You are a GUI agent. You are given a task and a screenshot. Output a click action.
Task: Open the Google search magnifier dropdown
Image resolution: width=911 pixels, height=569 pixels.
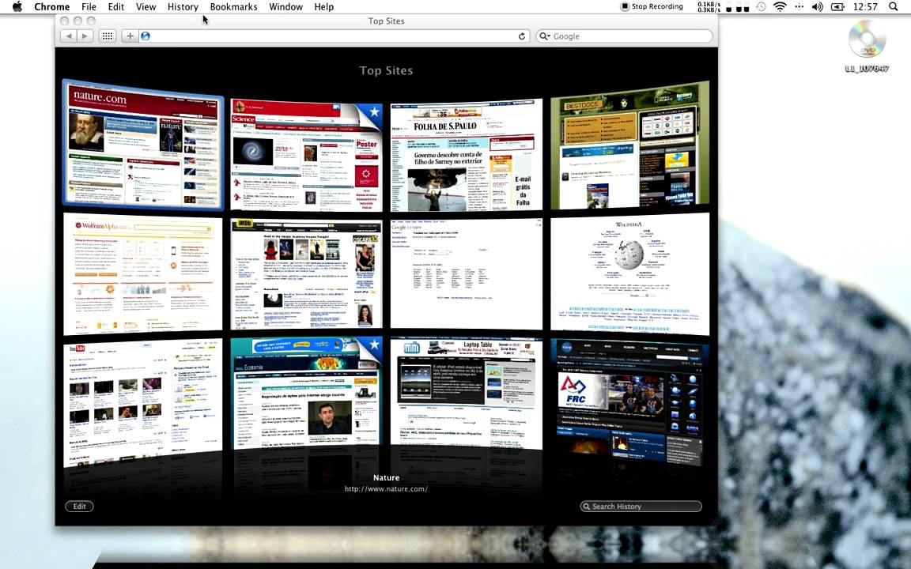544,36
